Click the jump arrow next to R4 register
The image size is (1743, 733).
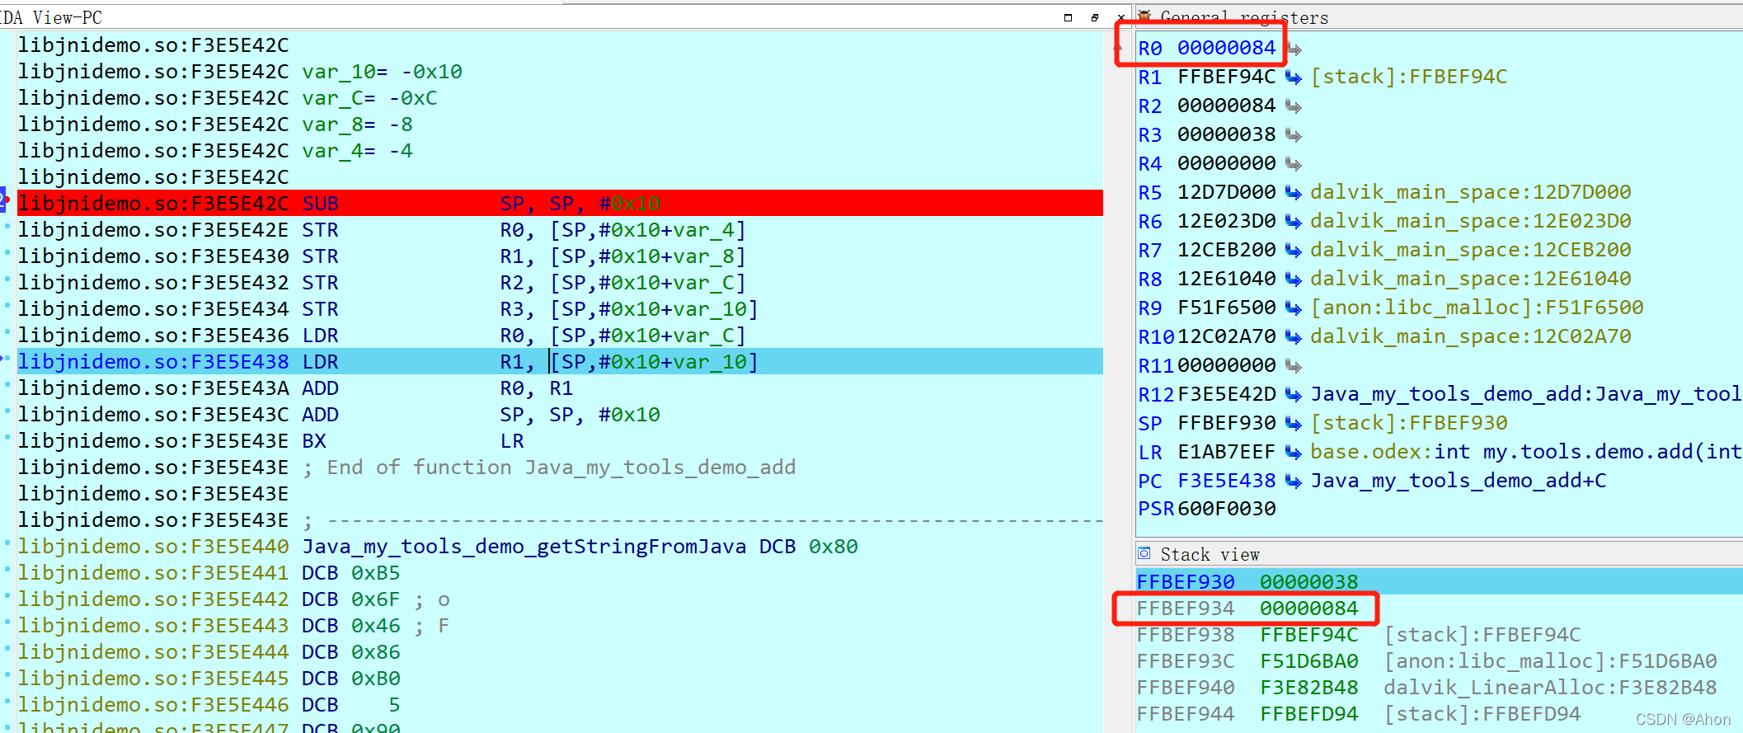(1294, 164)
